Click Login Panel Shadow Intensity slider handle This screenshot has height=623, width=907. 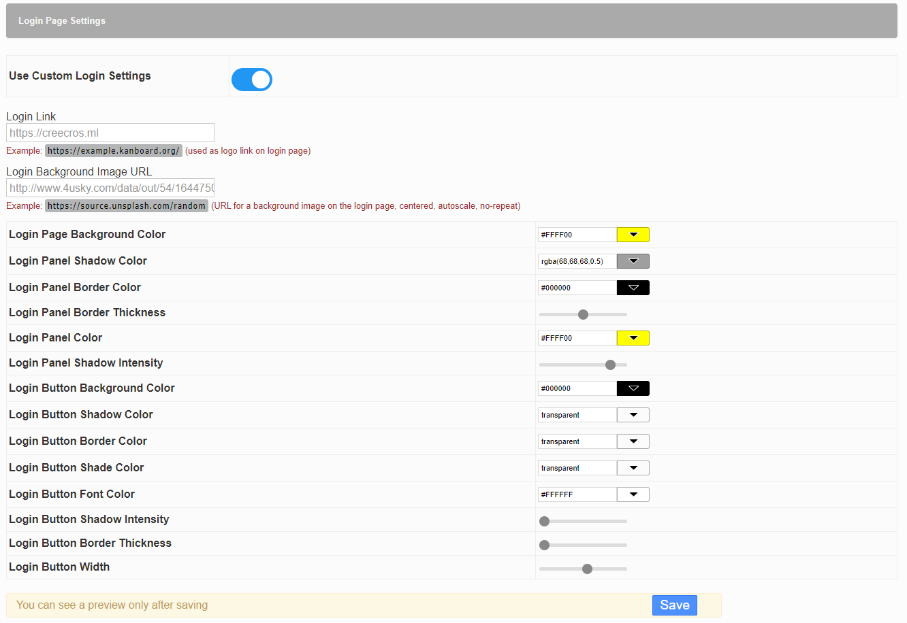pyautogui.click(x=610, y=365)
